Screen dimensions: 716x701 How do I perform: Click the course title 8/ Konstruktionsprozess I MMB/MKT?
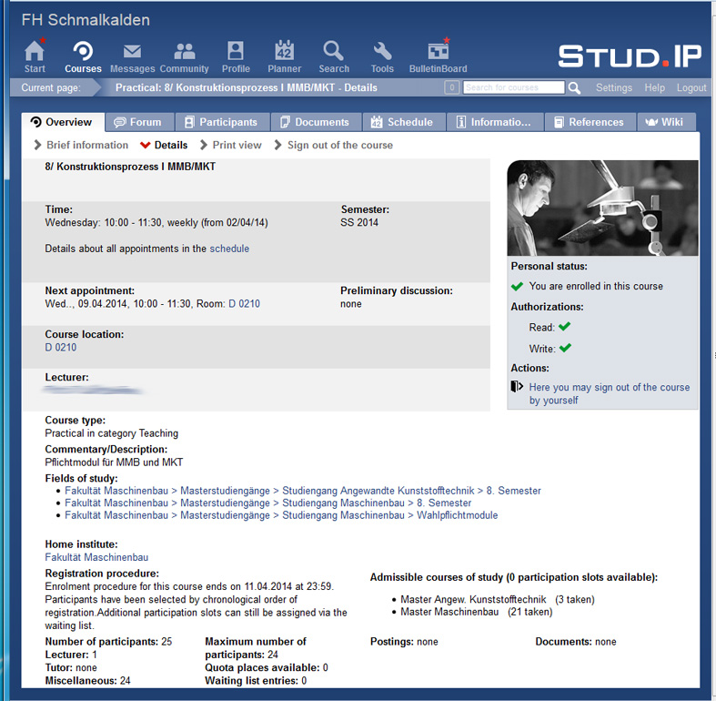tap(130, 167)
